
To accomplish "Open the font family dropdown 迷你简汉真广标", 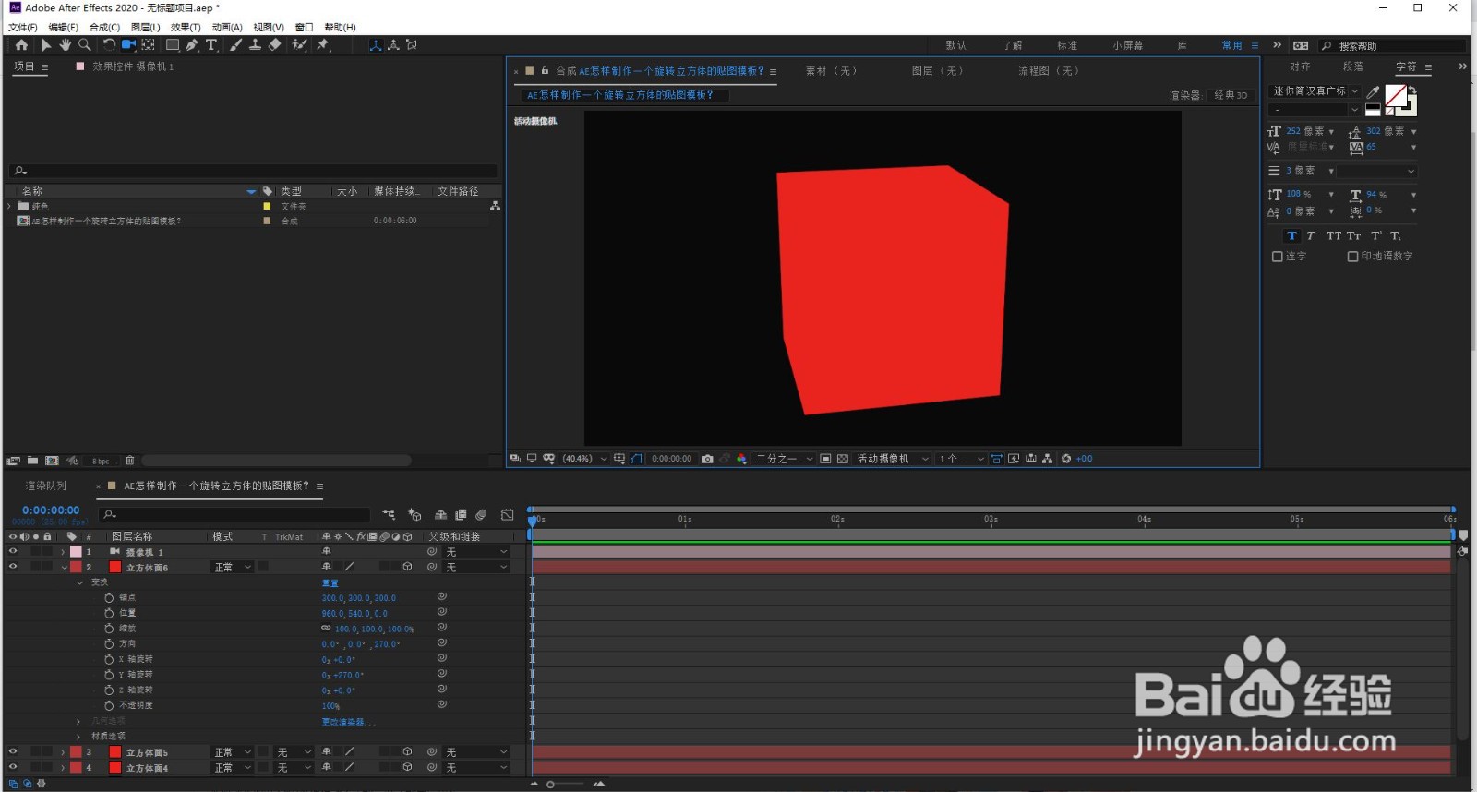I will (1315, 91).
